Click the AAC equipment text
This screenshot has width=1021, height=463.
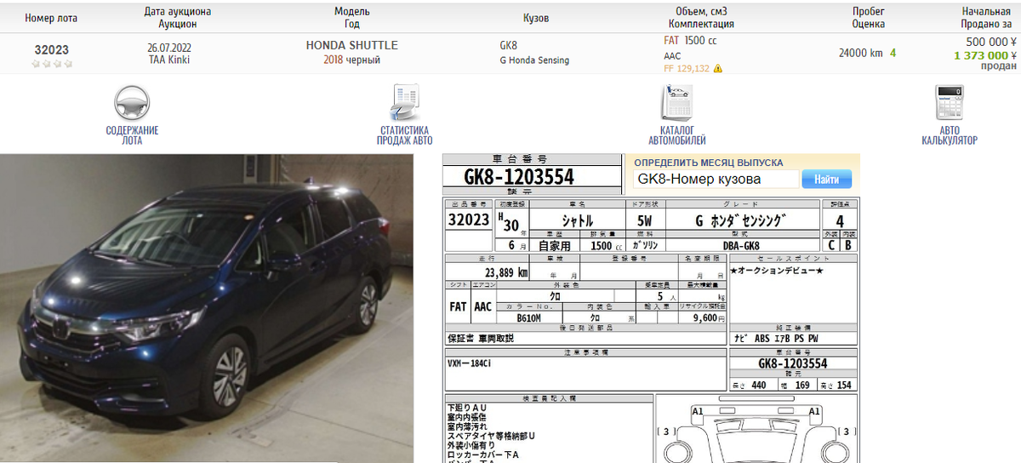pos(672,56)
